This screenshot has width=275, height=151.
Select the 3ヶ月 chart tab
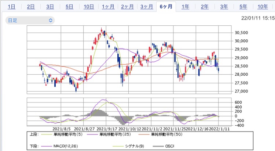pos(146,7)
